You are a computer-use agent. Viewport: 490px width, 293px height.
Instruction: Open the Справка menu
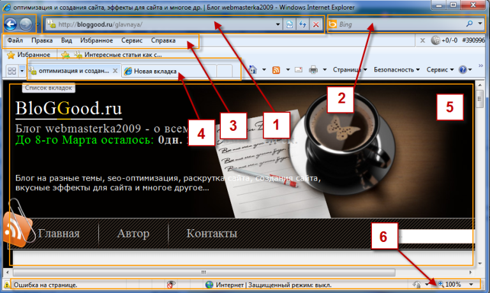tap(163, 40)
